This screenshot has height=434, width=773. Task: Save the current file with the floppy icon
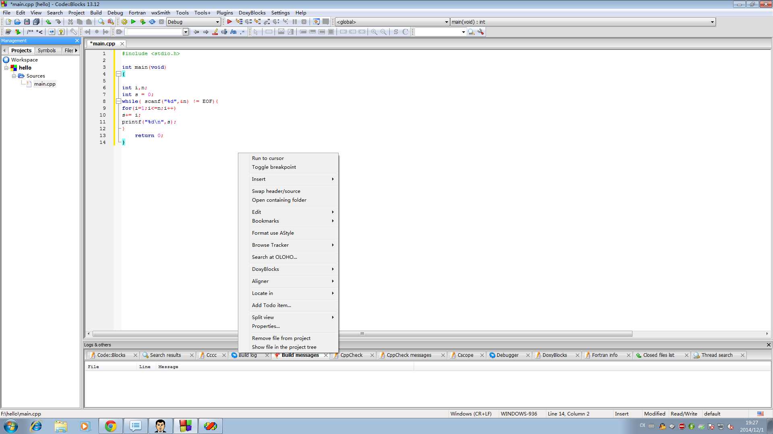(27, 22)
